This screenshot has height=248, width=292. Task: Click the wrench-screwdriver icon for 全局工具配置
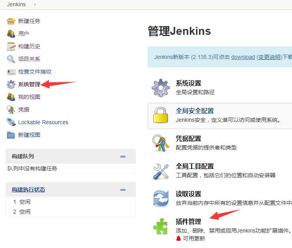coord(160,171)
